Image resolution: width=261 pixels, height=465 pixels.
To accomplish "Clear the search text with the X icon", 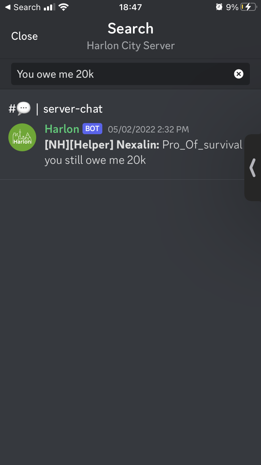I will pyautogui.click(x=239, y=74).
